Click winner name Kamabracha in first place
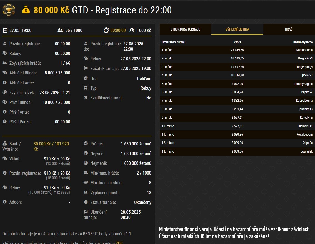The image size is (315, 244). coord(304,50)
